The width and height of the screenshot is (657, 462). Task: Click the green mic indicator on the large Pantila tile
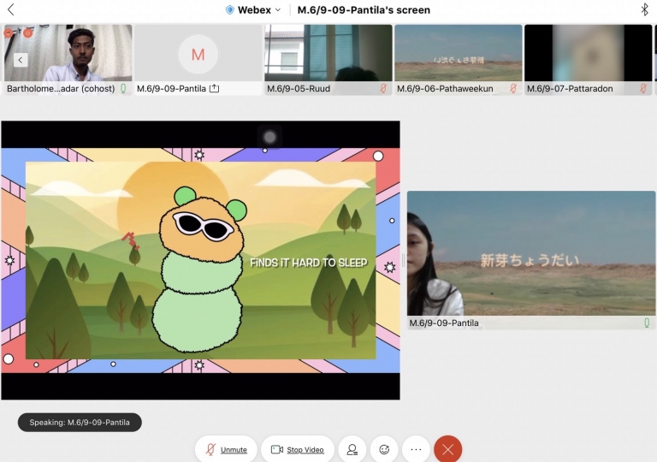647,323
